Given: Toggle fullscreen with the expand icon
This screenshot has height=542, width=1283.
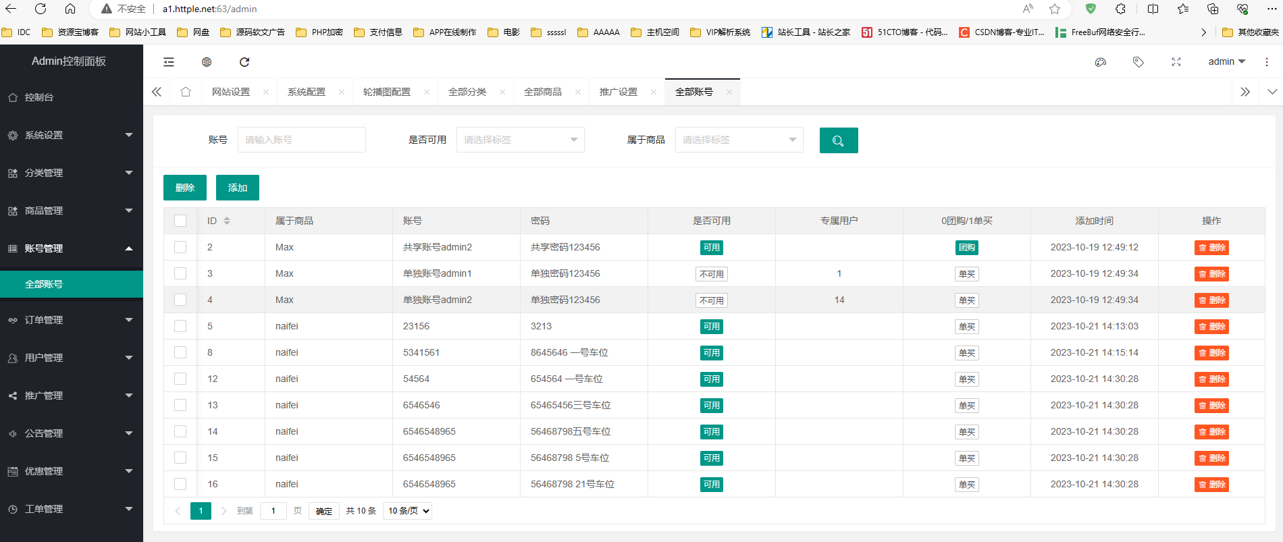Looking at the screenshot, I should pos(1176,62).
